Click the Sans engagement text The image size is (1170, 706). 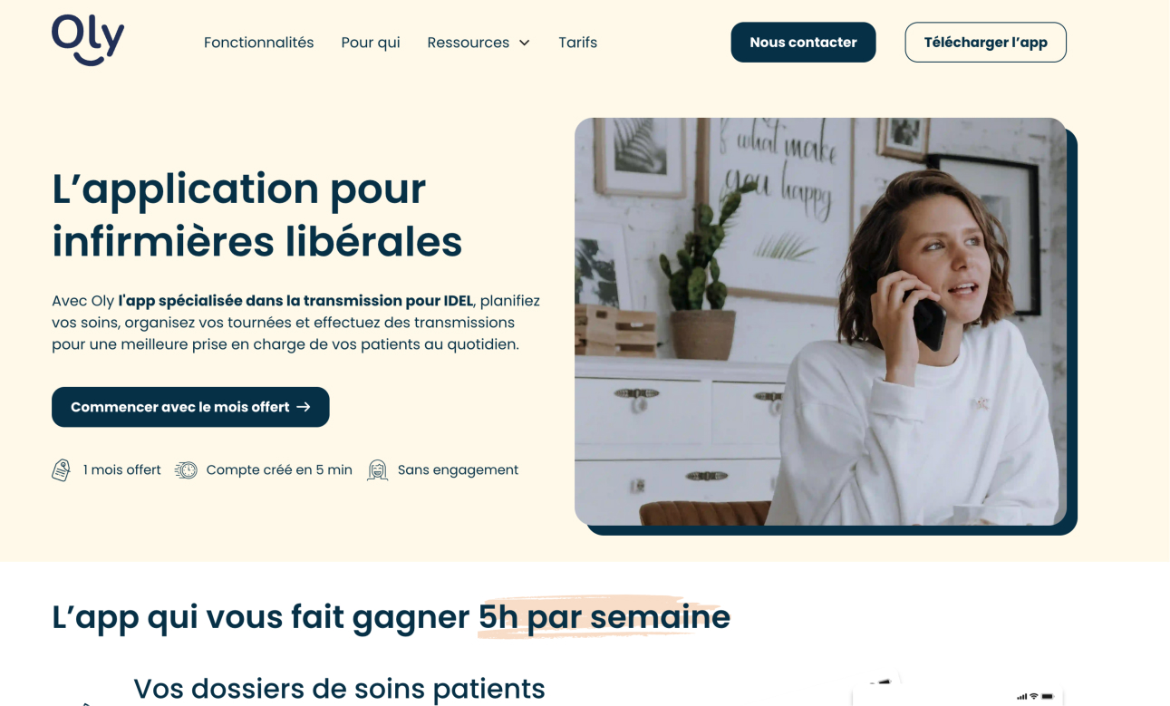point(458,470)
